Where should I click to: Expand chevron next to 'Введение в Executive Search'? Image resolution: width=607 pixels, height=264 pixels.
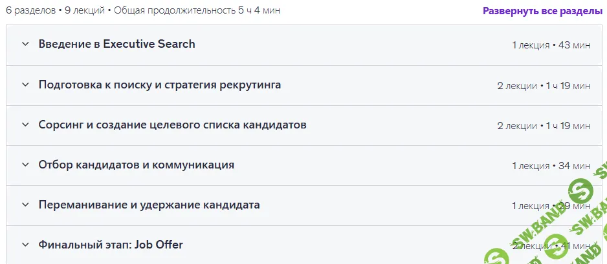tap(25, 45)
